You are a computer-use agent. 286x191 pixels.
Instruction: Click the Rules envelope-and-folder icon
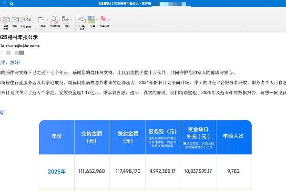(66, 20)
